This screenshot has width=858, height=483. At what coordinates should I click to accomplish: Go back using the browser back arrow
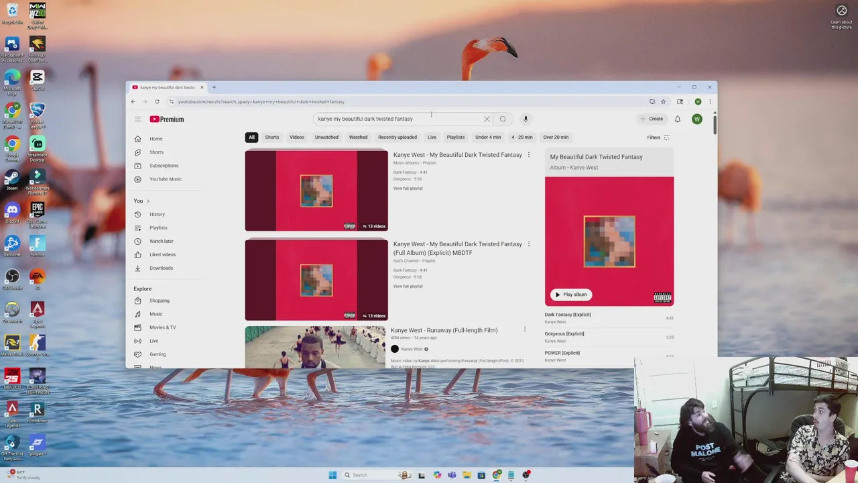tap(133, 102)
